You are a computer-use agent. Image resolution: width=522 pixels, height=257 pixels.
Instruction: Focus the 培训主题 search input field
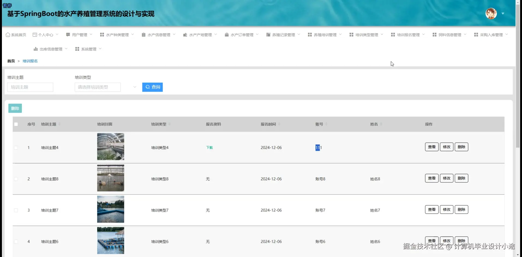30,87
